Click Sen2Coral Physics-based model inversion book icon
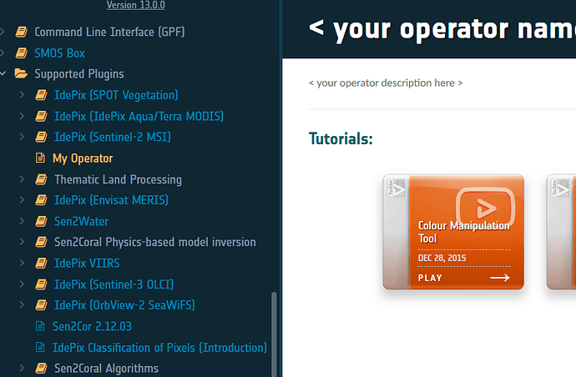This screenshot has width=576, height=377. point(41,242)
